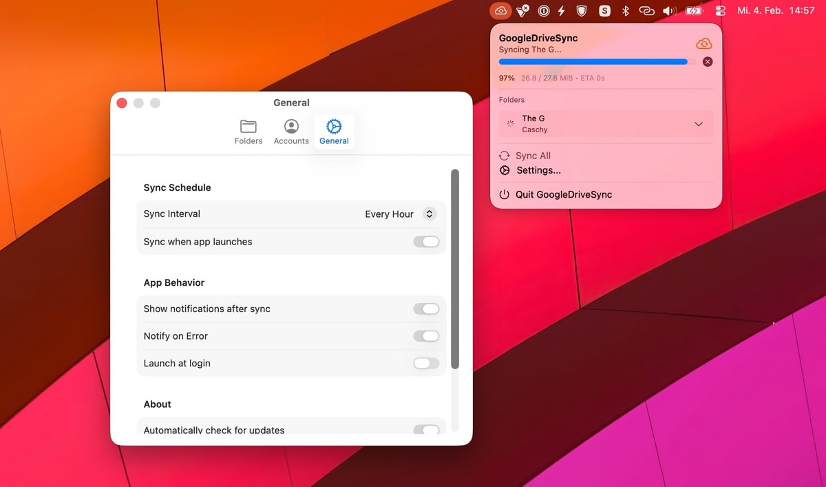
Task: Open the Control Center menu bar icon
Action: pos(721,10)
